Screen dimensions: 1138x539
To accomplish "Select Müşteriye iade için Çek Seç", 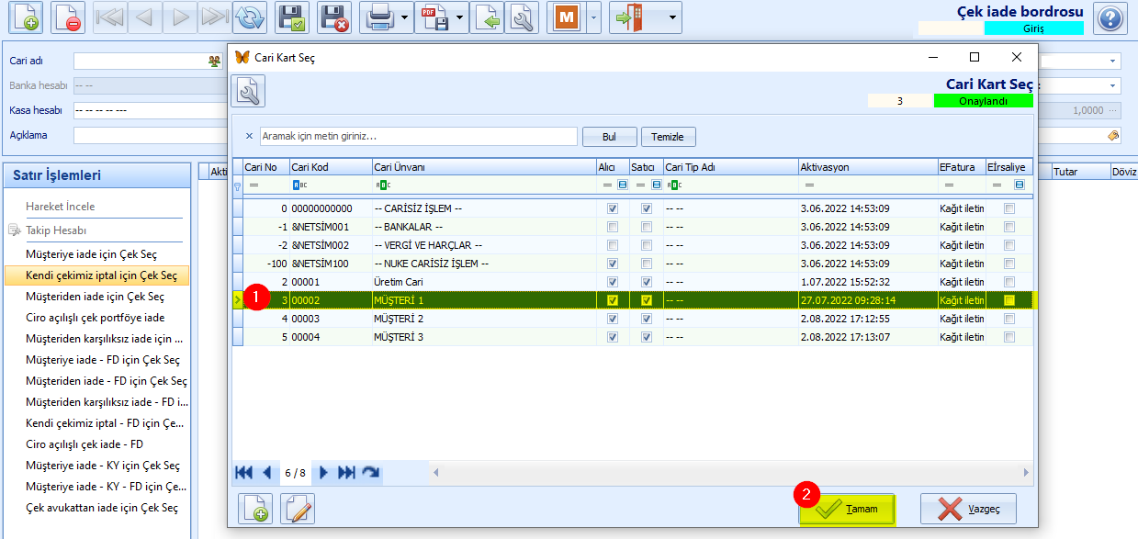I will [91, 253].
